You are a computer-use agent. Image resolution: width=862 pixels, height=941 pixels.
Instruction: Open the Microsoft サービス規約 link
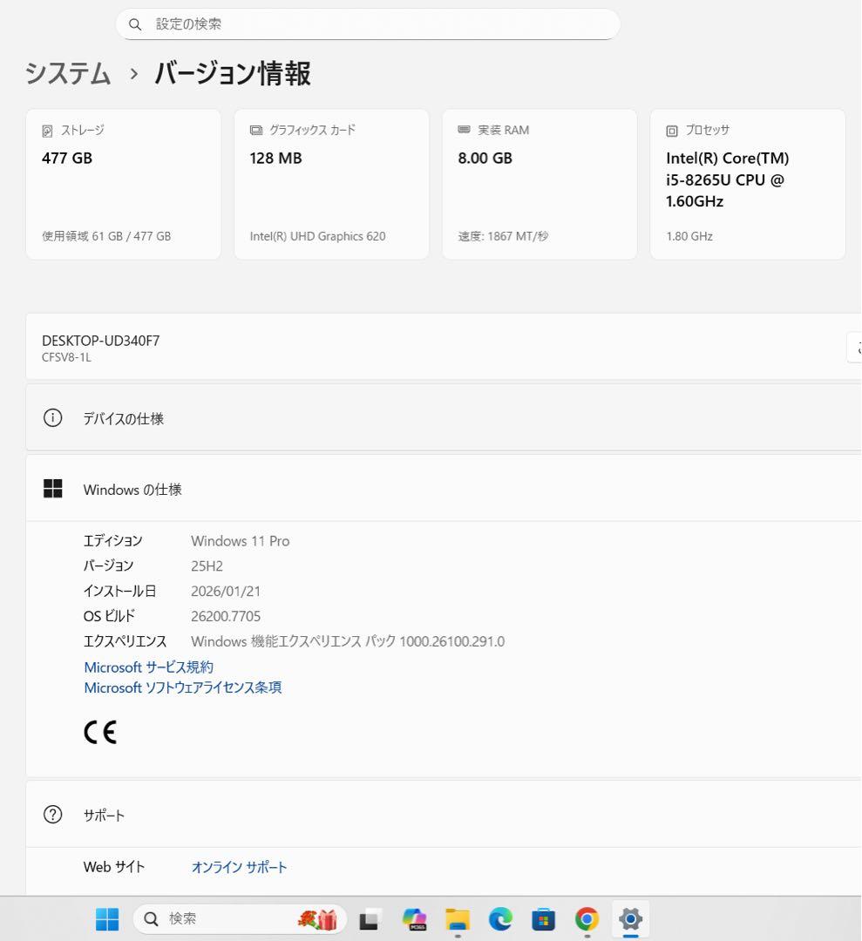coord(147,667)
